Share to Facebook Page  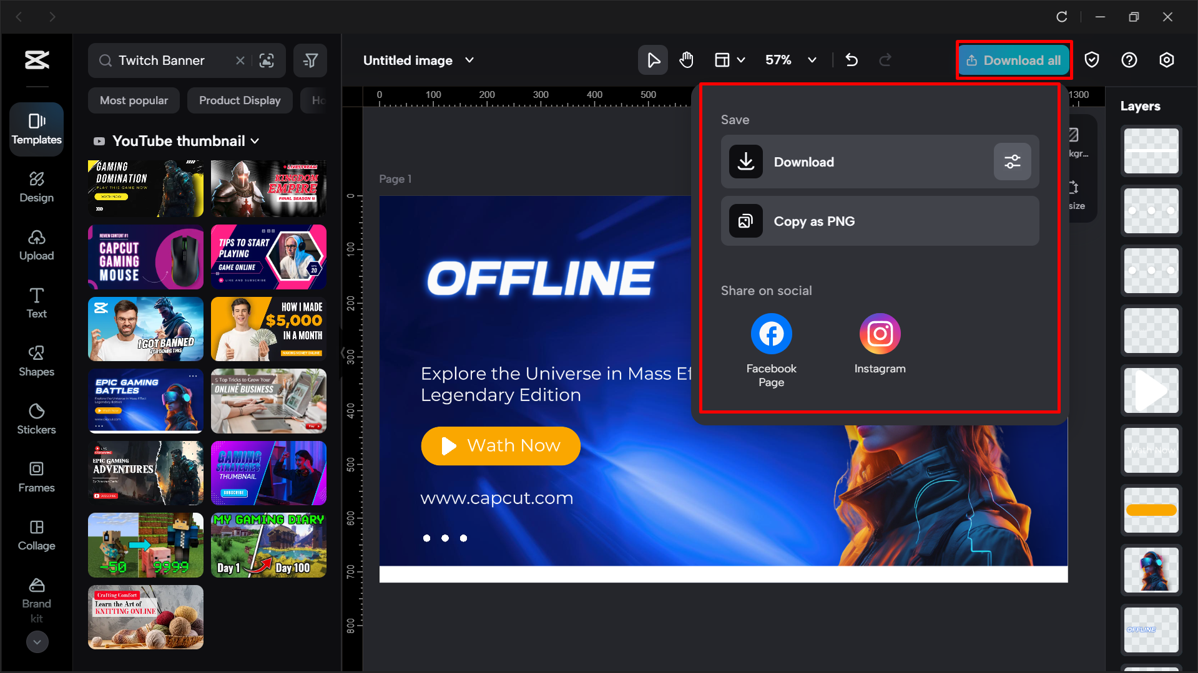click(771, 334)
